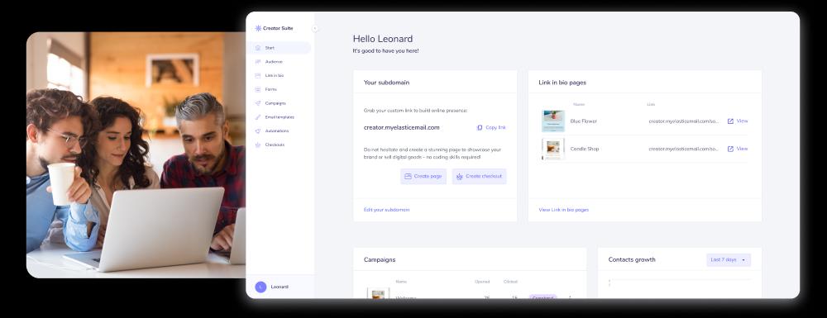Viewport: 827px width, 318px height.
Task: Click the Create page card icon
Action: pyautogui.click(x=408, y=177)
